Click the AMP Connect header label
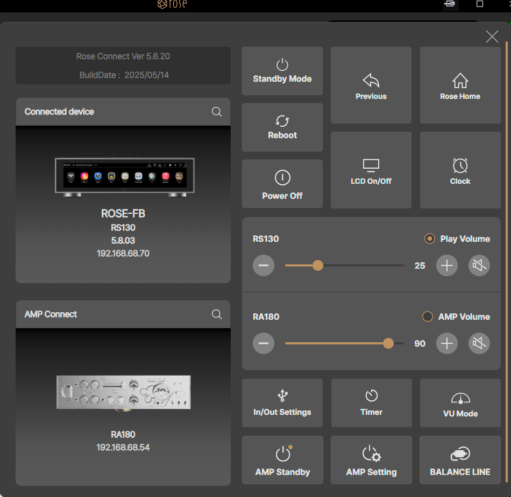 click(51, 314)
